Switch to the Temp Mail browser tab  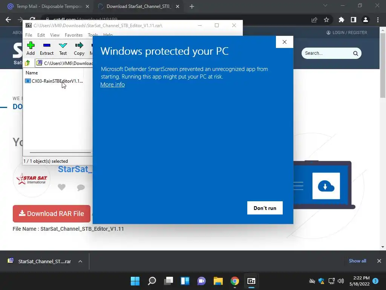48,6
